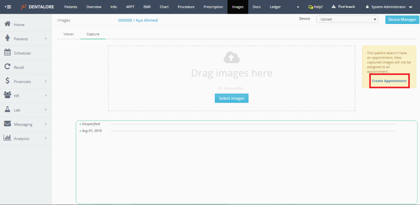Image resolution: width=420 pixels, height=205 pixels.
Task: Click the Analytics bar chart icon
Action: (7, 138)
